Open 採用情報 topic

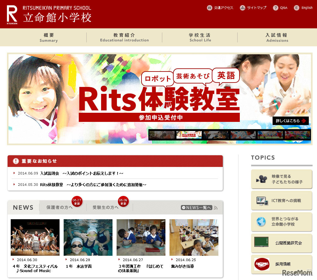tap(282, 264)
